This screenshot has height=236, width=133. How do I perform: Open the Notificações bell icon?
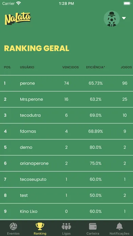(119, 227)
